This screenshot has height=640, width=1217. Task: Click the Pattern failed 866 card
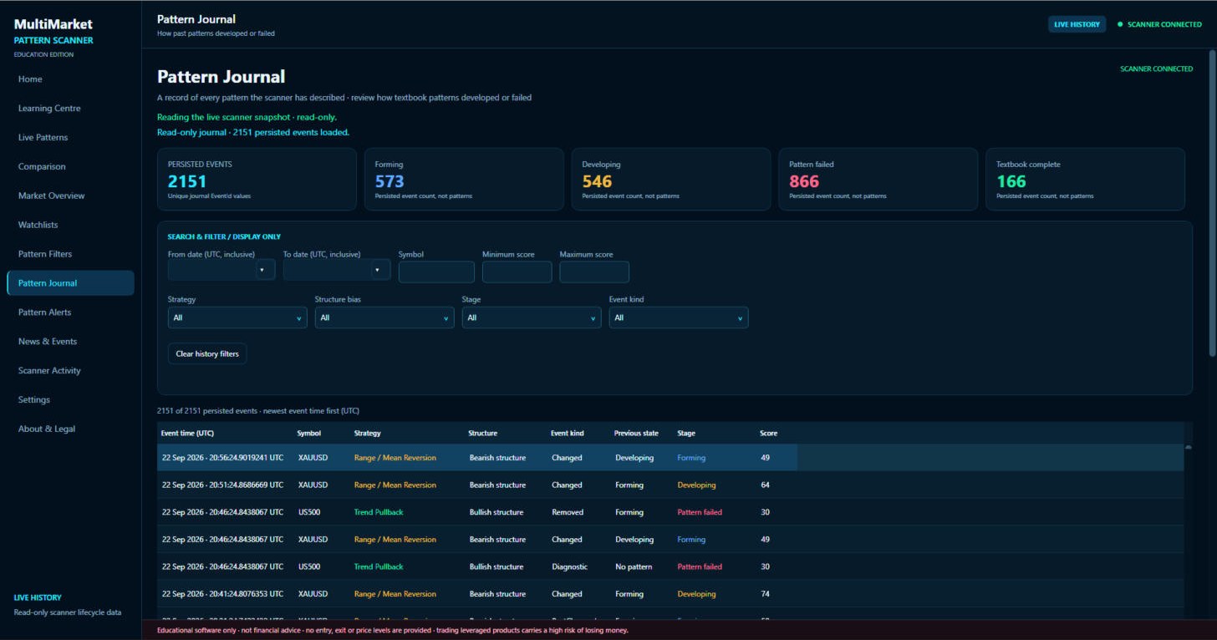pos(878,180)
